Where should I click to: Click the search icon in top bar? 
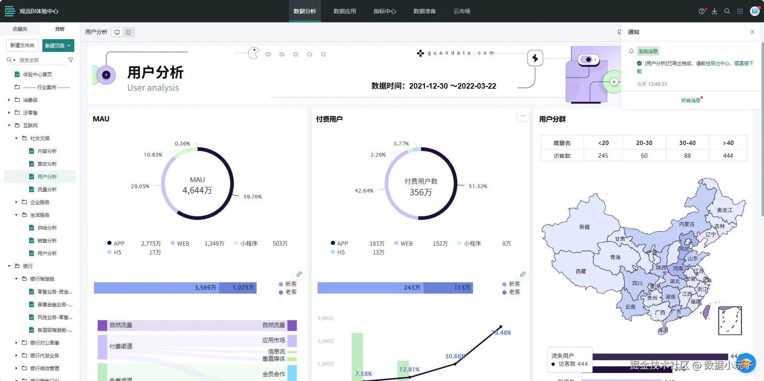(727, 11)
